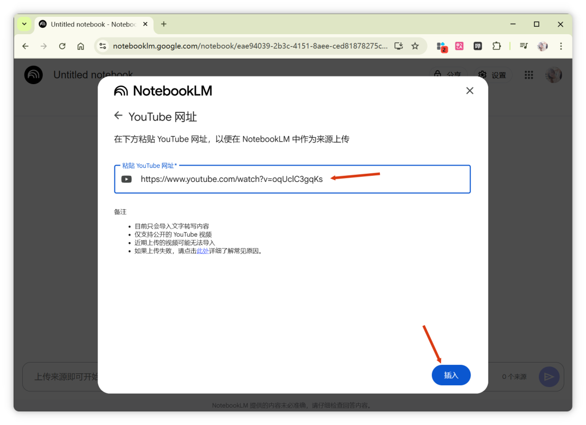Open the extension with red 2 badge
The height and width of the screenshot is (425, 586).
442,47
